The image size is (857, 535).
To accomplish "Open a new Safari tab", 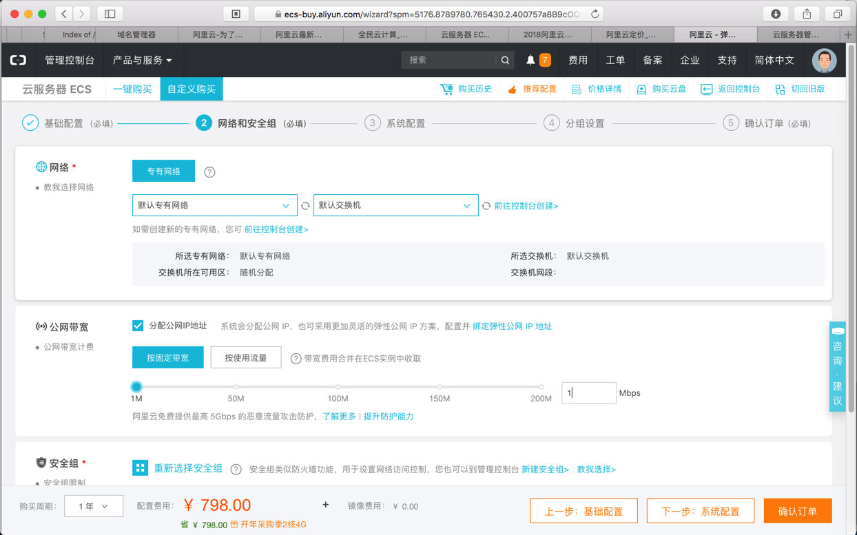I will [848, 34].
